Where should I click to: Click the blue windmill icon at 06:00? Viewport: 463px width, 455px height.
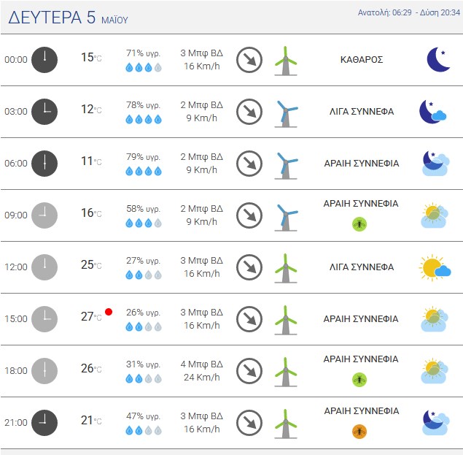(287, 164)
